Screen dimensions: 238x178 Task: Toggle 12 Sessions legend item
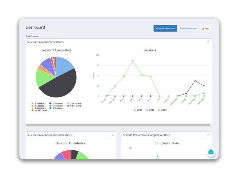pyautogui.click(x=39, y=110)
